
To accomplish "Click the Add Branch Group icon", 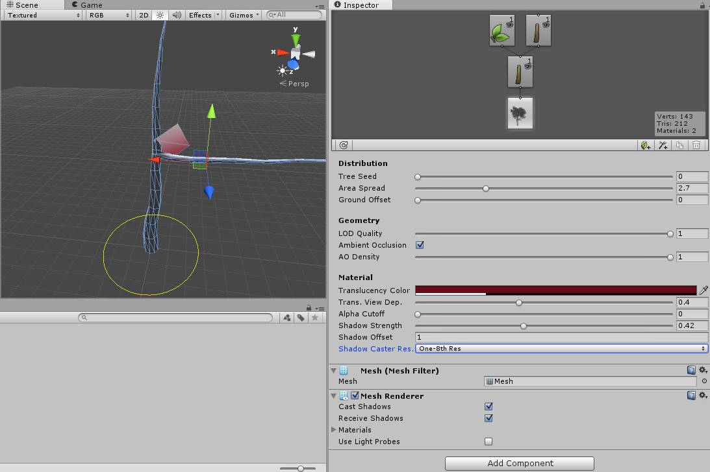I will (663, 146).
